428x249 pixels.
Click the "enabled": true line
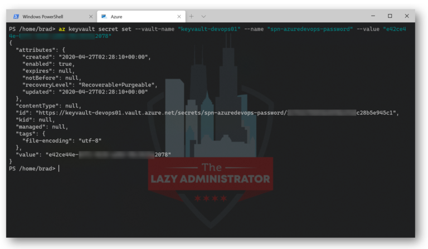point(48,64)
